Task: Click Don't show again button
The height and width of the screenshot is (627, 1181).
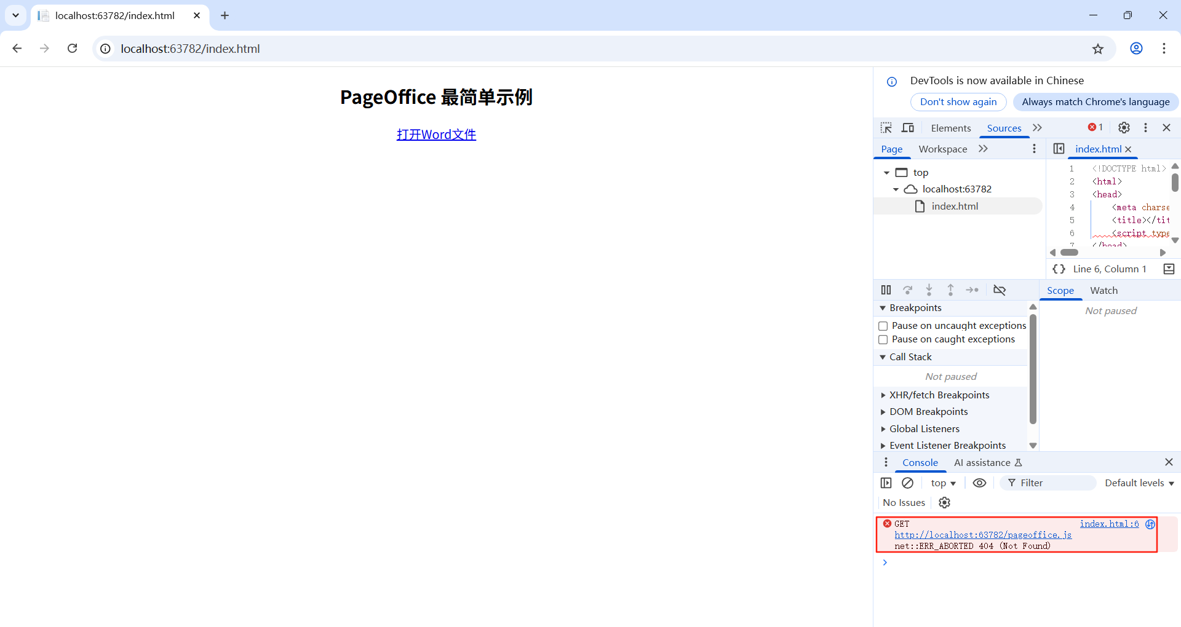Action: tap(958, 102)
